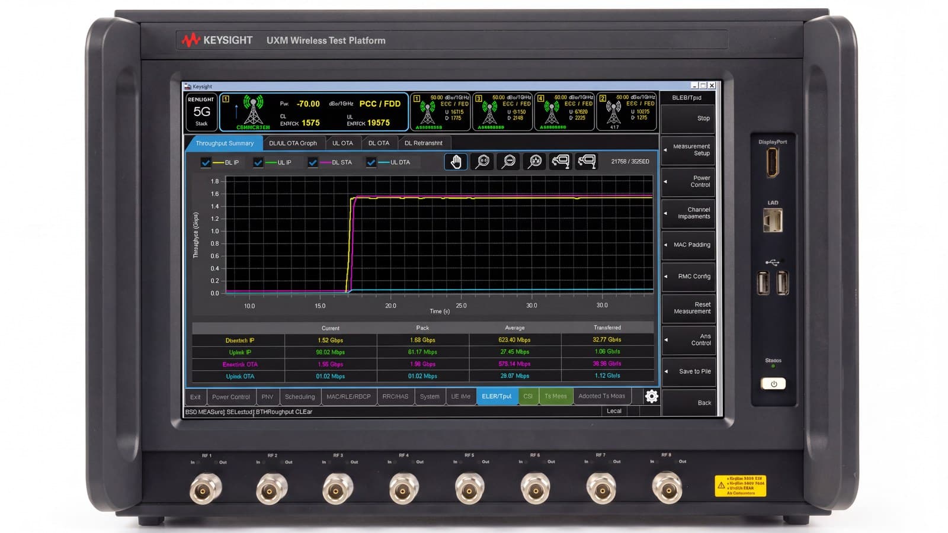Click the third magnifier reset zoom icon
The height and width of the screenshot is (533, 948).
pos(534,162)
